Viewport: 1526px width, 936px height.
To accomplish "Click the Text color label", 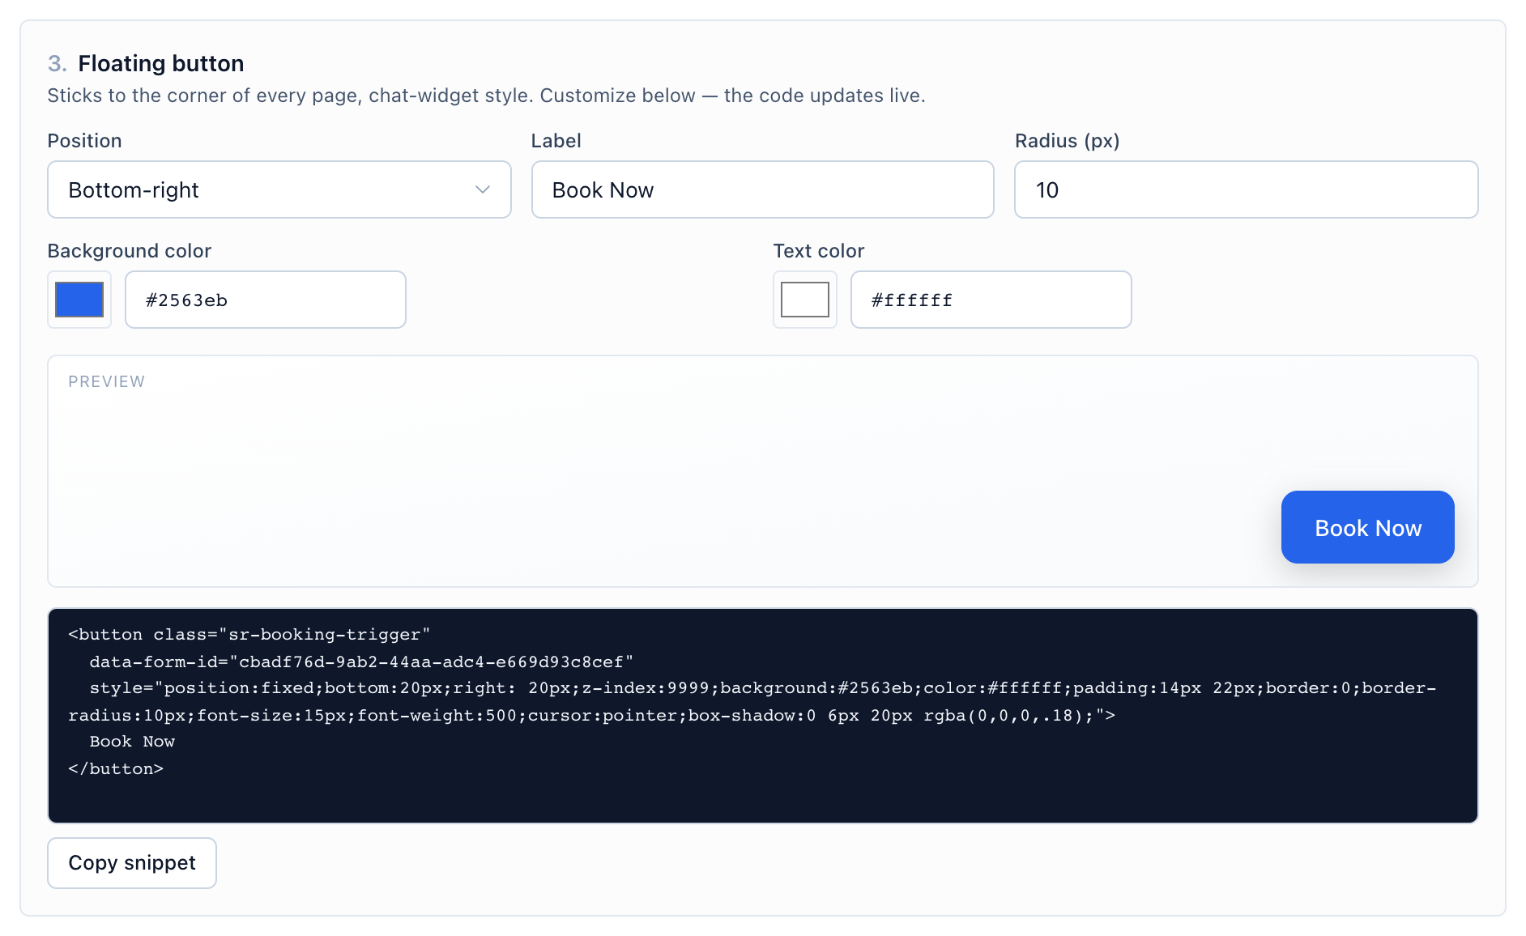I will (819, 251).
